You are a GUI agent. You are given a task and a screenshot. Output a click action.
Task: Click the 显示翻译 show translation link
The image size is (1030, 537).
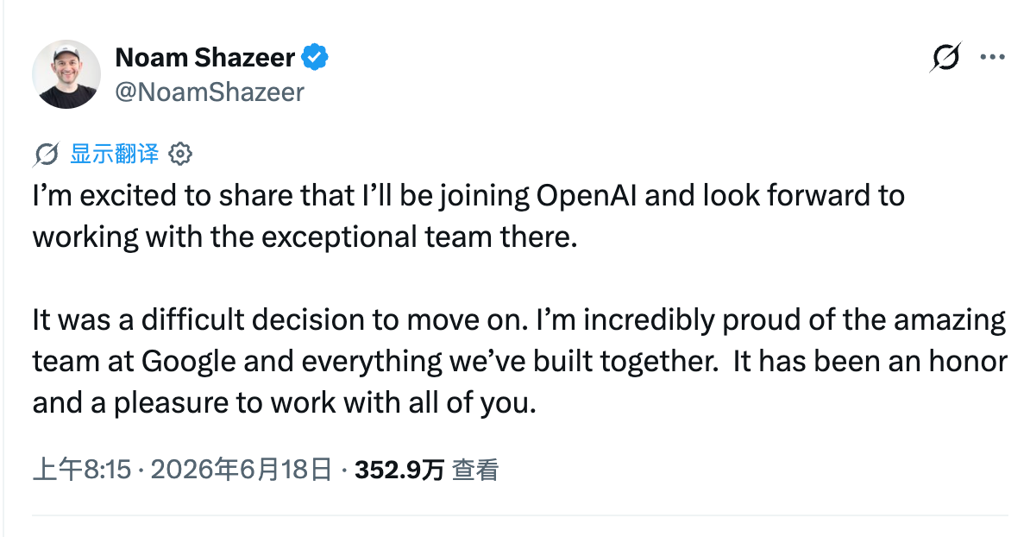[114, 154]
